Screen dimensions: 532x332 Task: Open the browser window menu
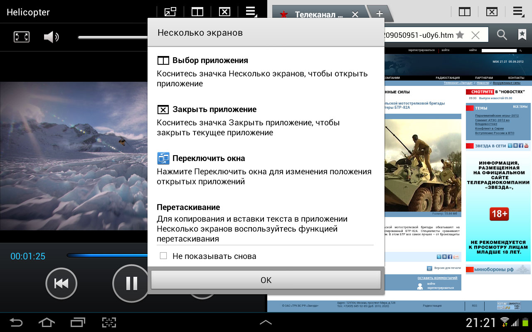coord(519,12)
